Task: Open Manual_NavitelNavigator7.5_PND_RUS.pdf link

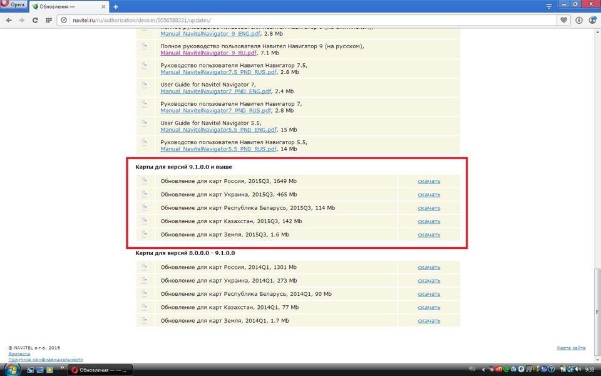Action: point(218,72)
